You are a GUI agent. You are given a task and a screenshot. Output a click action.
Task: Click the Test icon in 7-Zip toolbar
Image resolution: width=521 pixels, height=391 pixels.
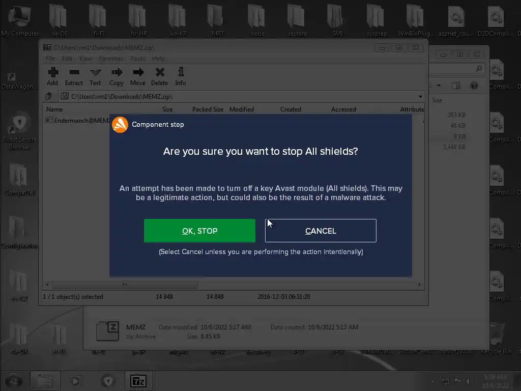click(95, 72)
